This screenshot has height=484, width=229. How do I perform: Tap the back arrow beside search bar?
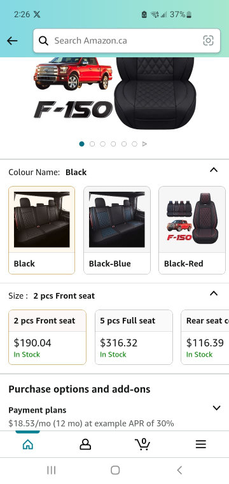pyautogui.click(x=12, y=41)
